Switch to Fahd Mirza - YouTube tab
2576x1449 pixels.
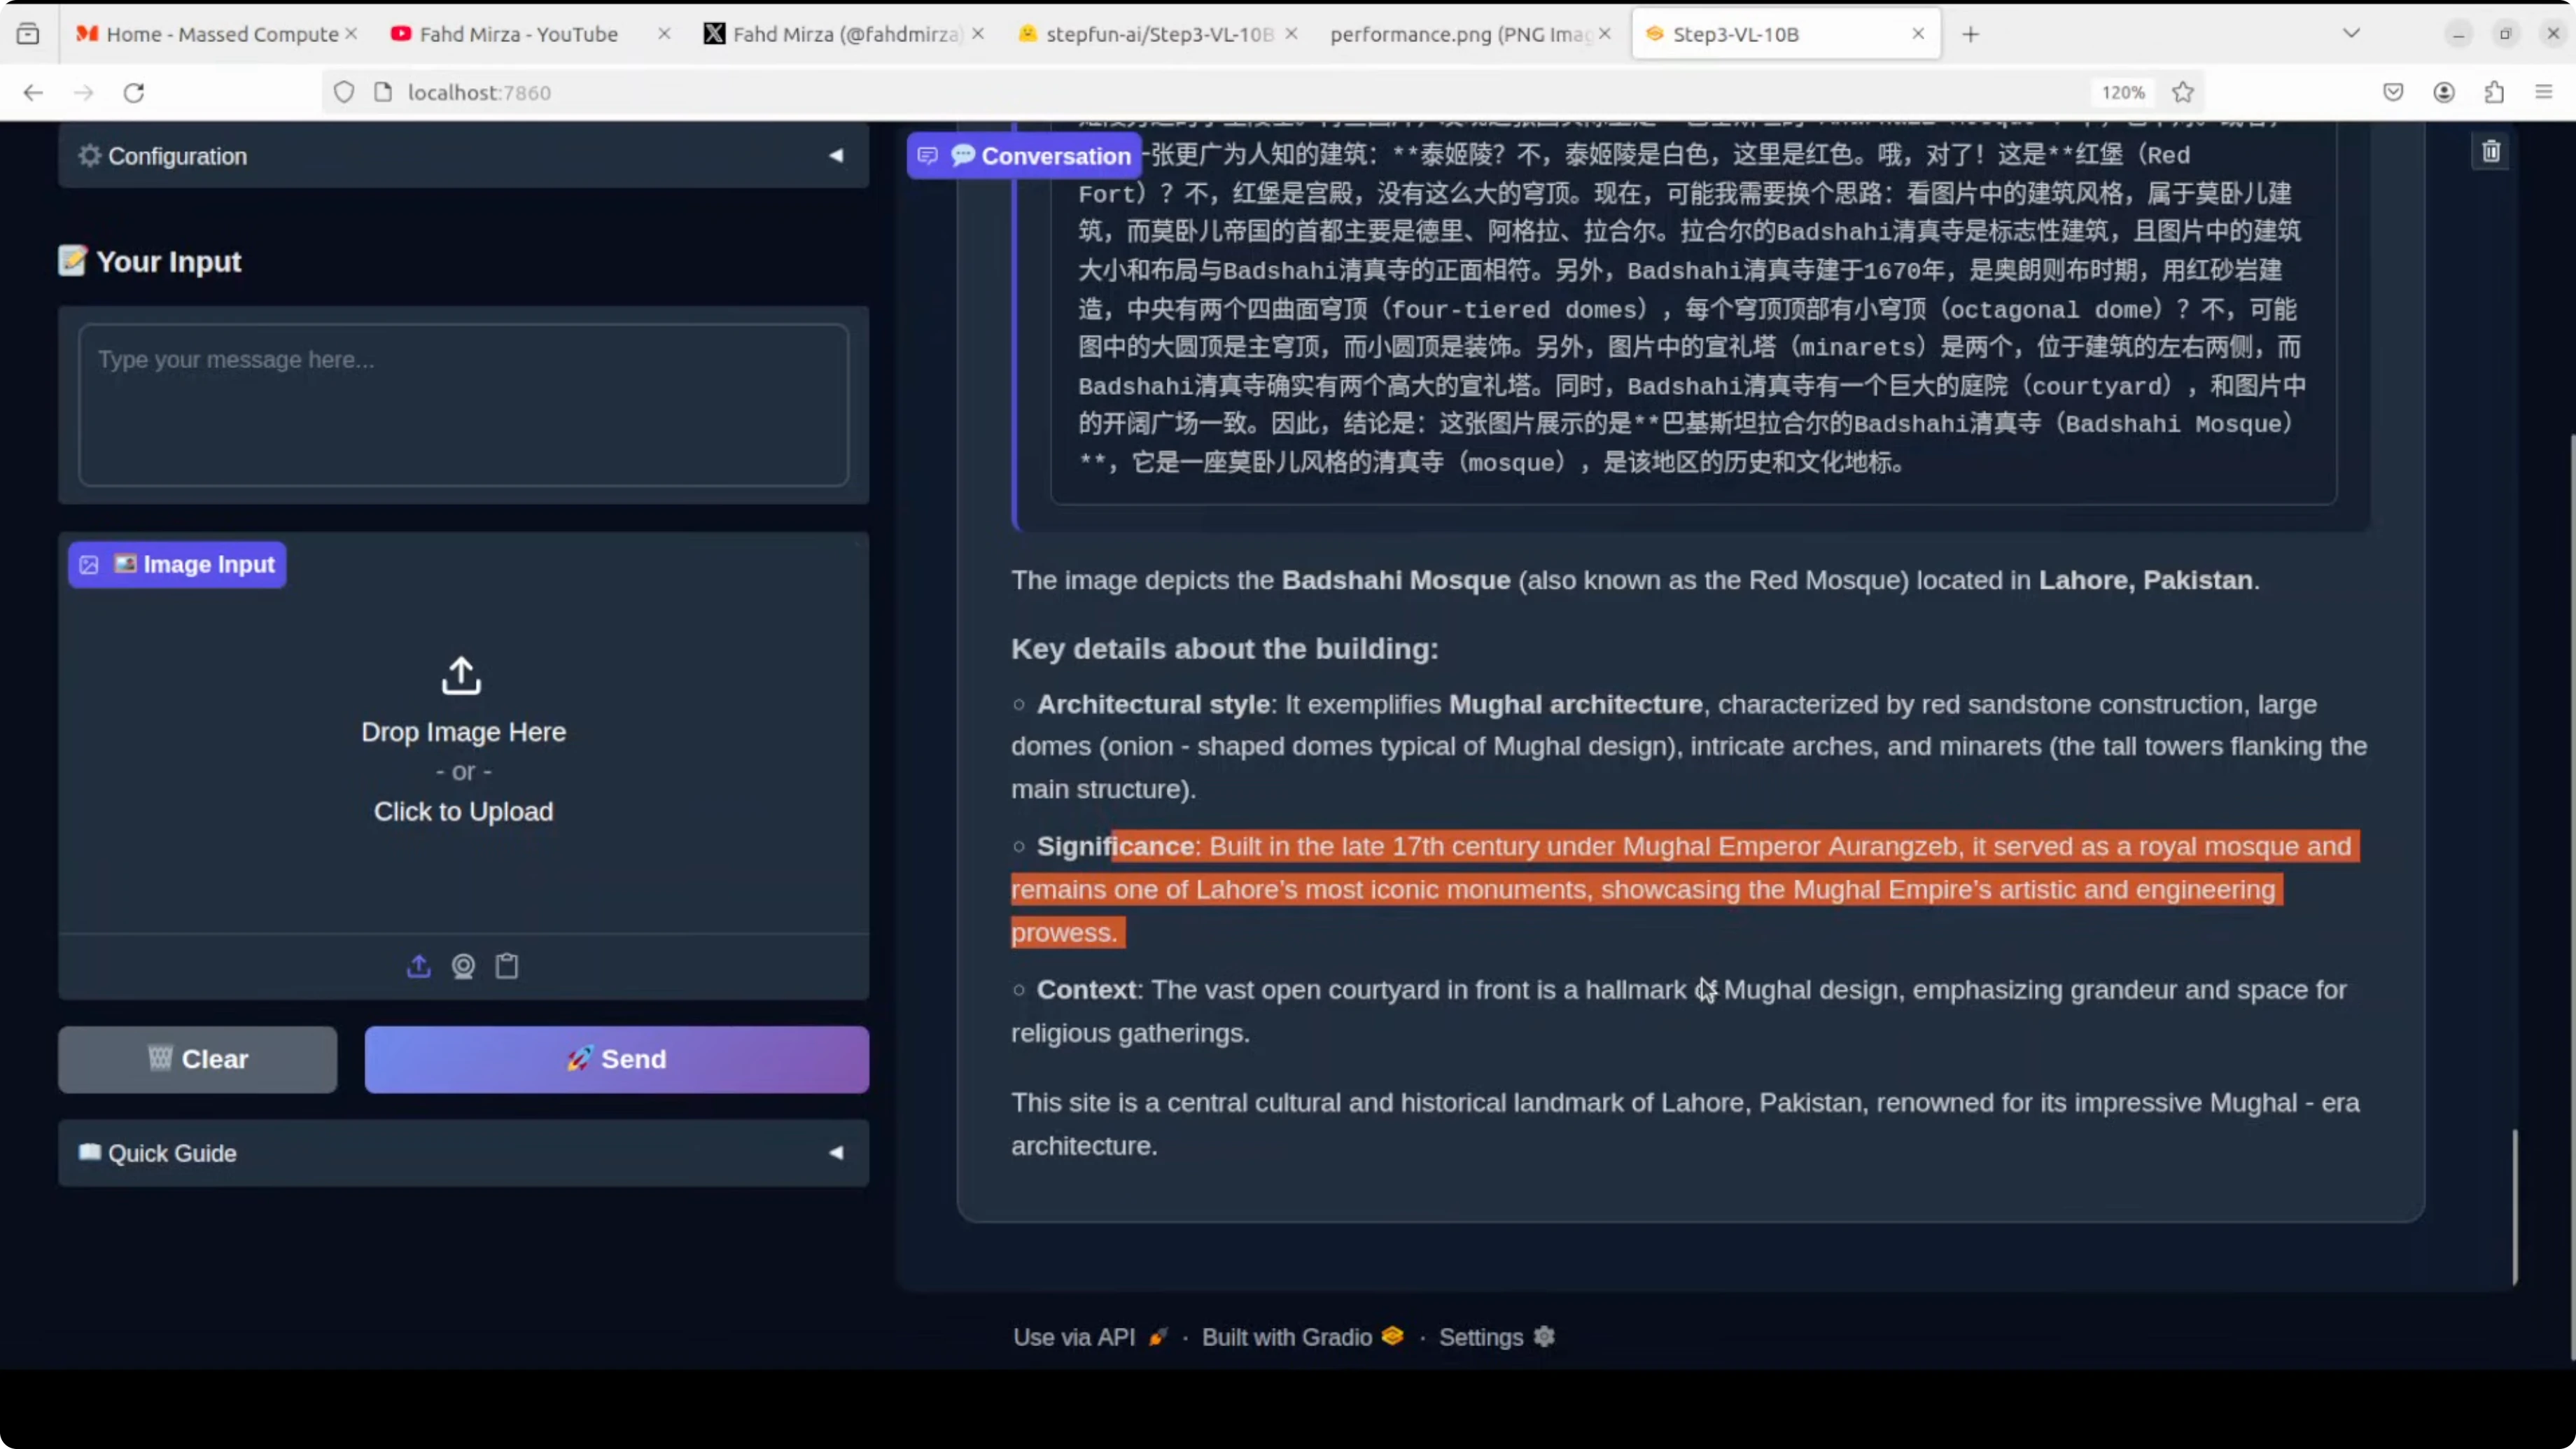[x=518, y=34]
